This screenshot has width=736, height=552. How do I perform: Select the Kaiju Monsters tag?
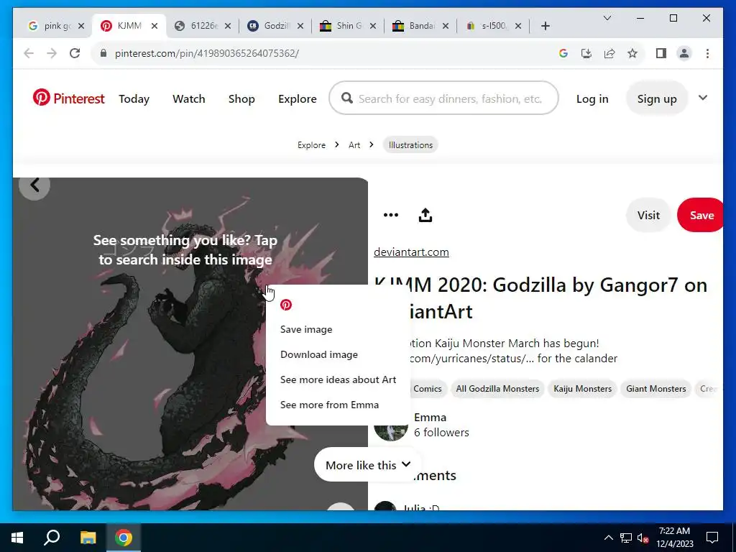click(x=582, y=389)
